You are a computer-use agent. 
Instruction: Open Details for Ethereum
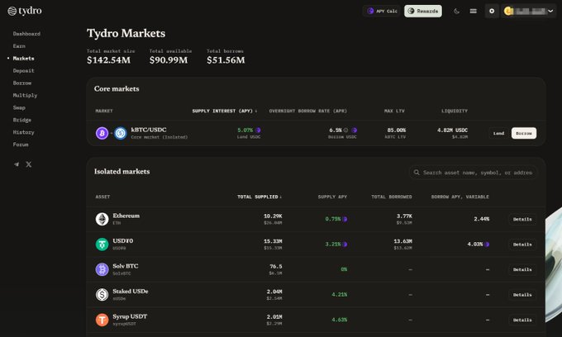(x=522, y=219)
